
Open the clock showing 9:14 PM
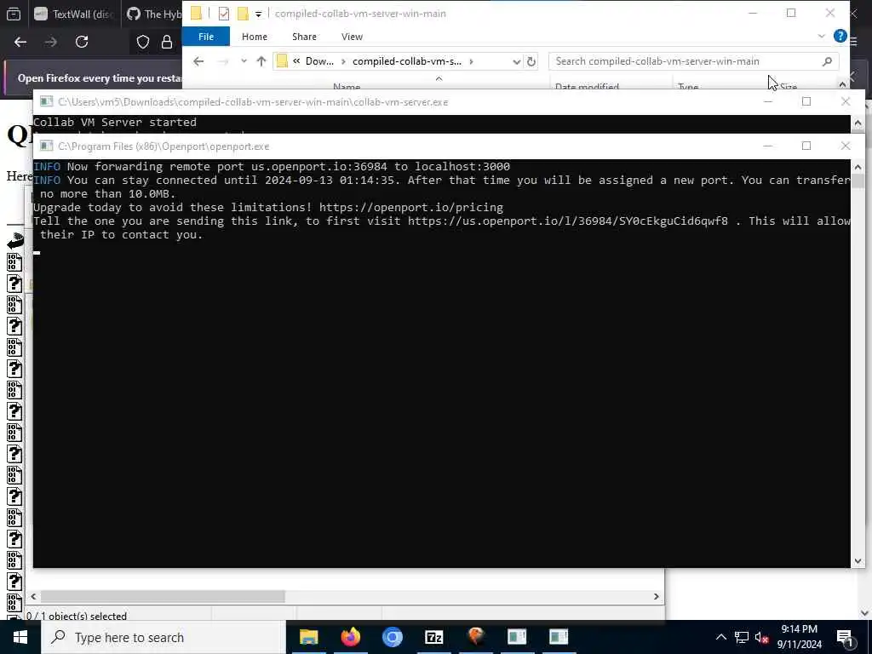click(799, 637)
